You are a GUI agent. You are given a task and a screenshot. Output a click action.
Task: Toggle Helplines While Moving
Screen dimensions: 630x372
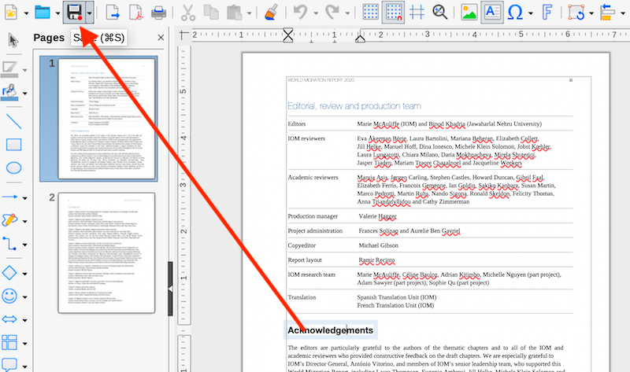(x=417, y=13)
